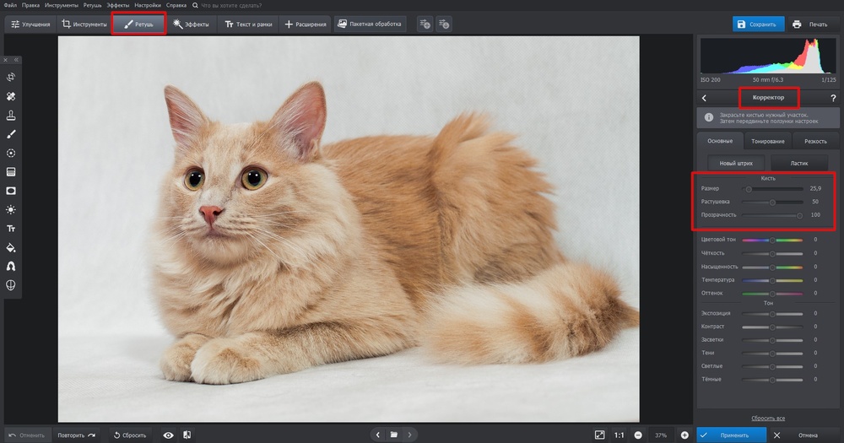Pick the radial filter tool in sidebar

point(12,154)
